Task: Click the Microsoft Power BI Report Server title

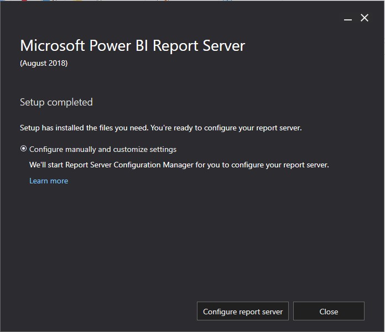Action: pyautogui.click(x=132, y=46)
